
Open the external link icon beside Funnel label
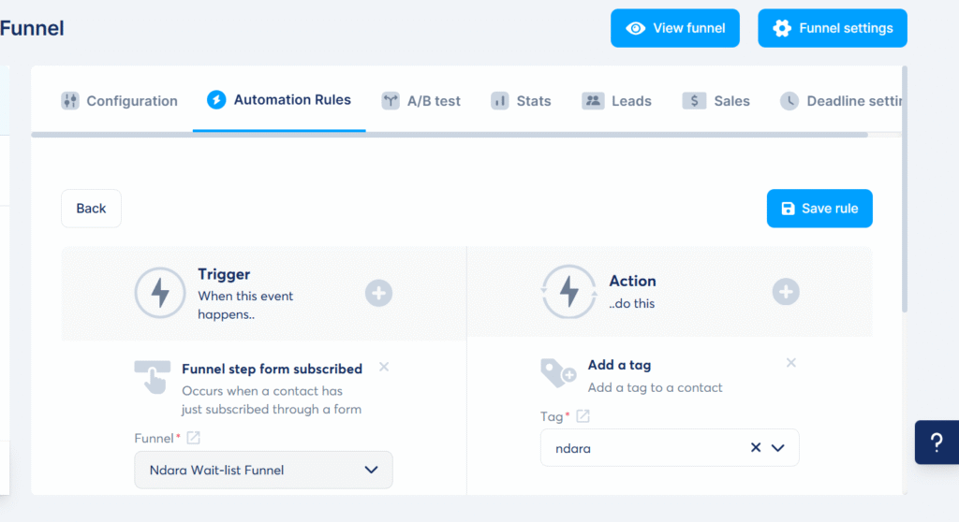[194, 438]
